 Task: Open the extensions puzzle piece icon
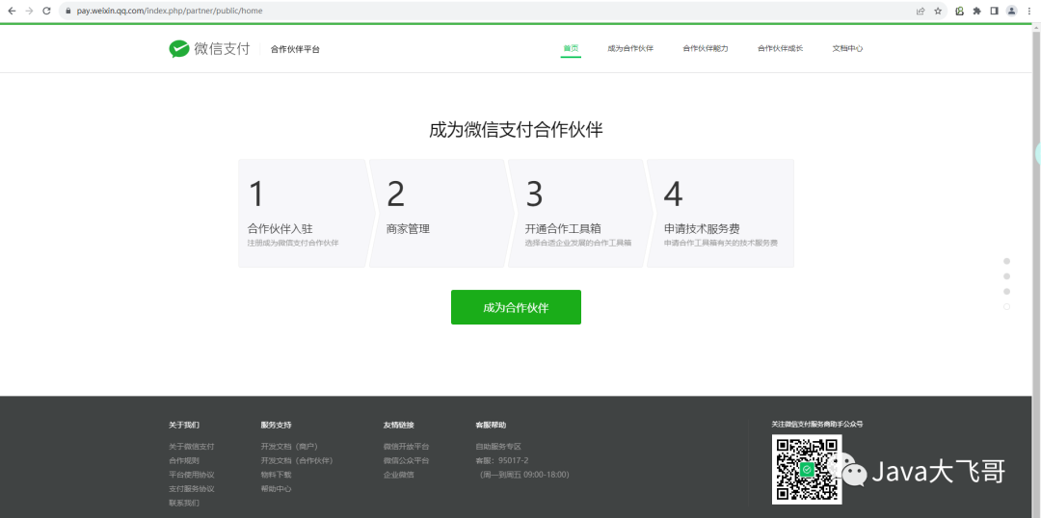pyautogui.click(x=976, y=11)
